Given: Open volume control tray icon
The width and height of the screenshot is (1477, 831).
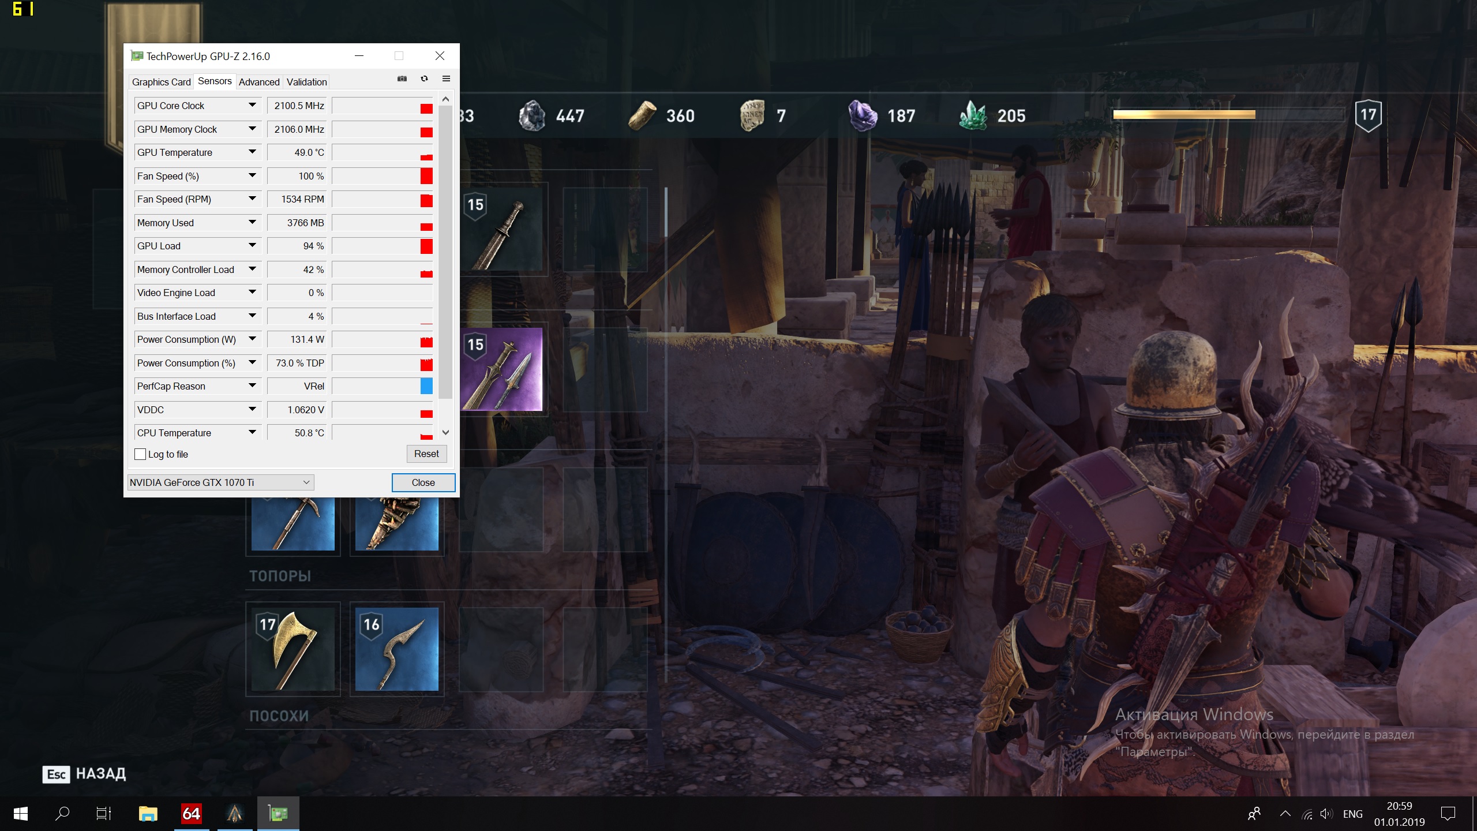Looking at the screenshot, I should (x=1326, y=814).
